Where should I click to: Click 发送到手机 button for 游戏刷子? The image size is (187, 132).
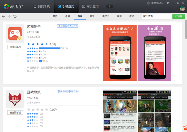point(15,47)
